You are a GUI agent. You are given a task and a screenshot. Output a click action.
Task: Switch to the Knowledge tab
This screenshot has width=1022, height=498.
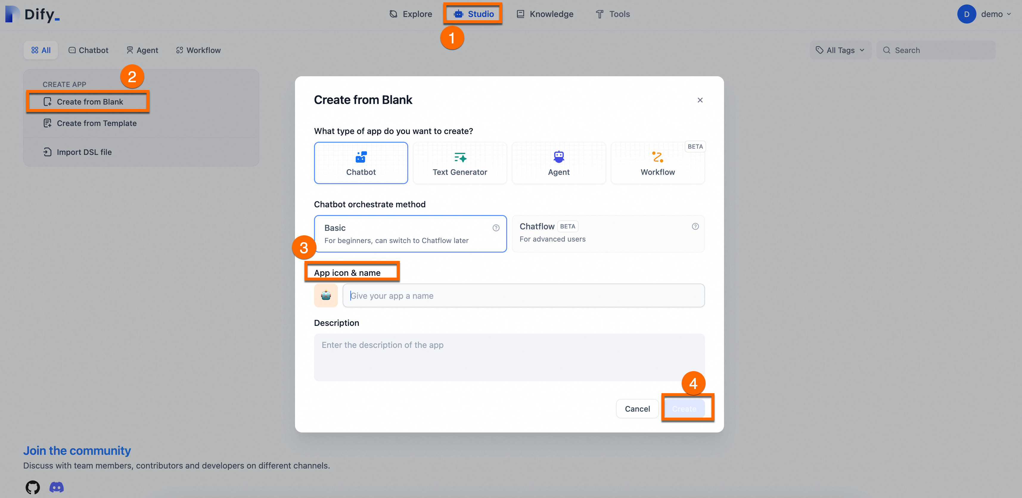coord(545,14)
